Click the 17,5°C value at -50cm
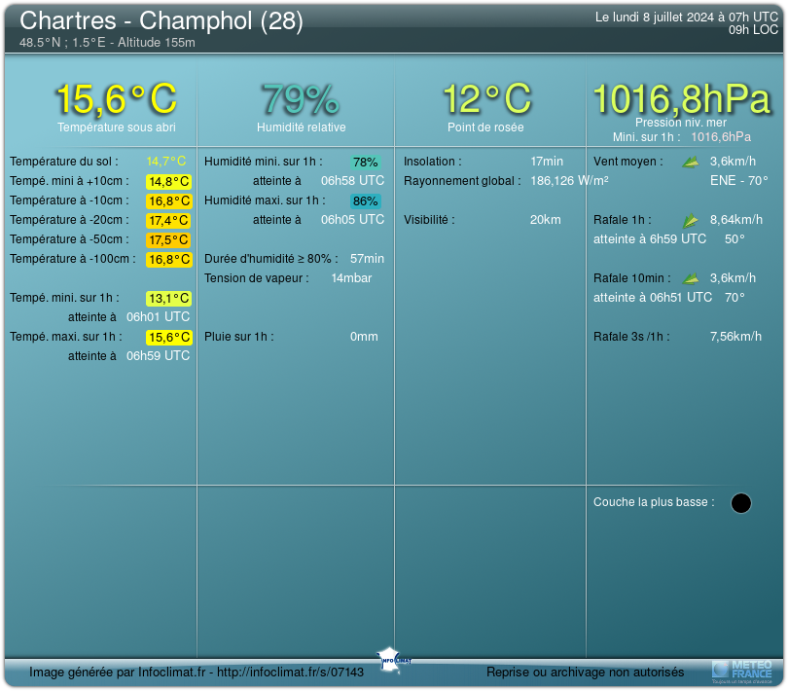This screenshot has height=691, width=788. point(169,239)
